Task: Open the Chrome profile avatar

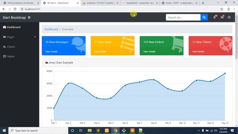Action: click(228, 9)
